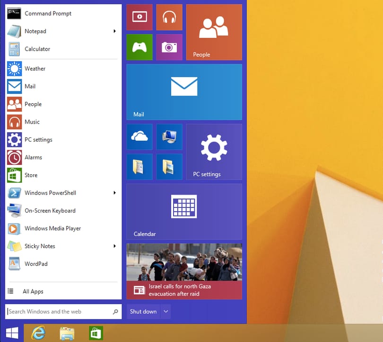Image resolution: width=383 pixels, height=342 pixels.
Task: Expand the Notepad jump list arrow
Action: [x=114, y=31]
